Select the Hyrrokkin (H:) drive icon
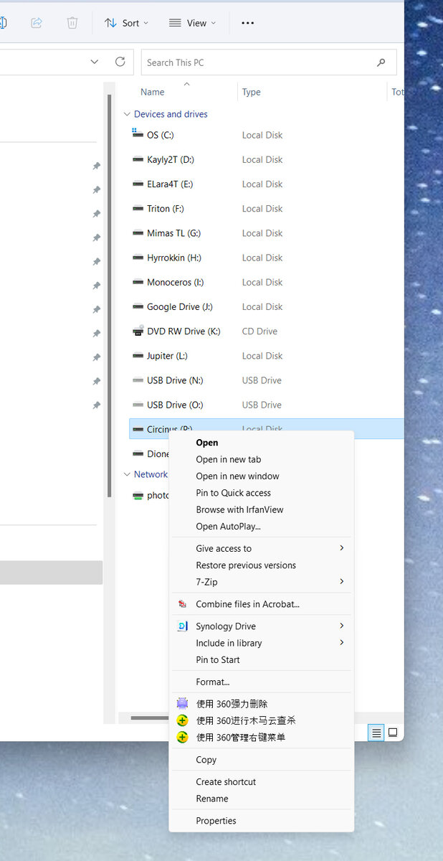 point(138,257)
